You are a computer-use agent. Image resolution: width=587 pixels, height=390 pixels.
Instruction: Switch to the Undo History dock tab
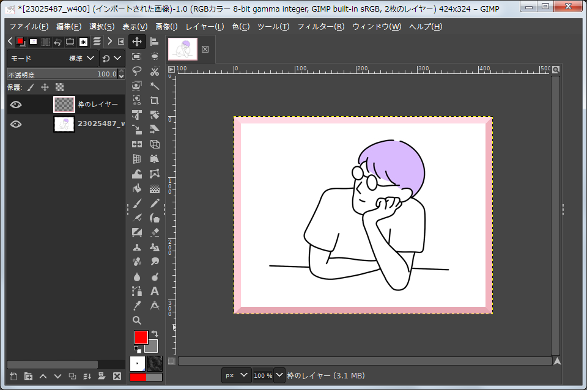[57, 42]
